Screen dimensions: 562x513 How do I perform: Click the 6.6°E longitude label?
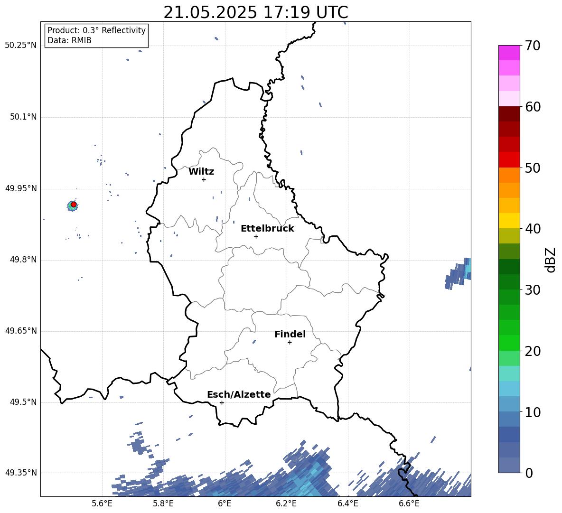point(409,504)
